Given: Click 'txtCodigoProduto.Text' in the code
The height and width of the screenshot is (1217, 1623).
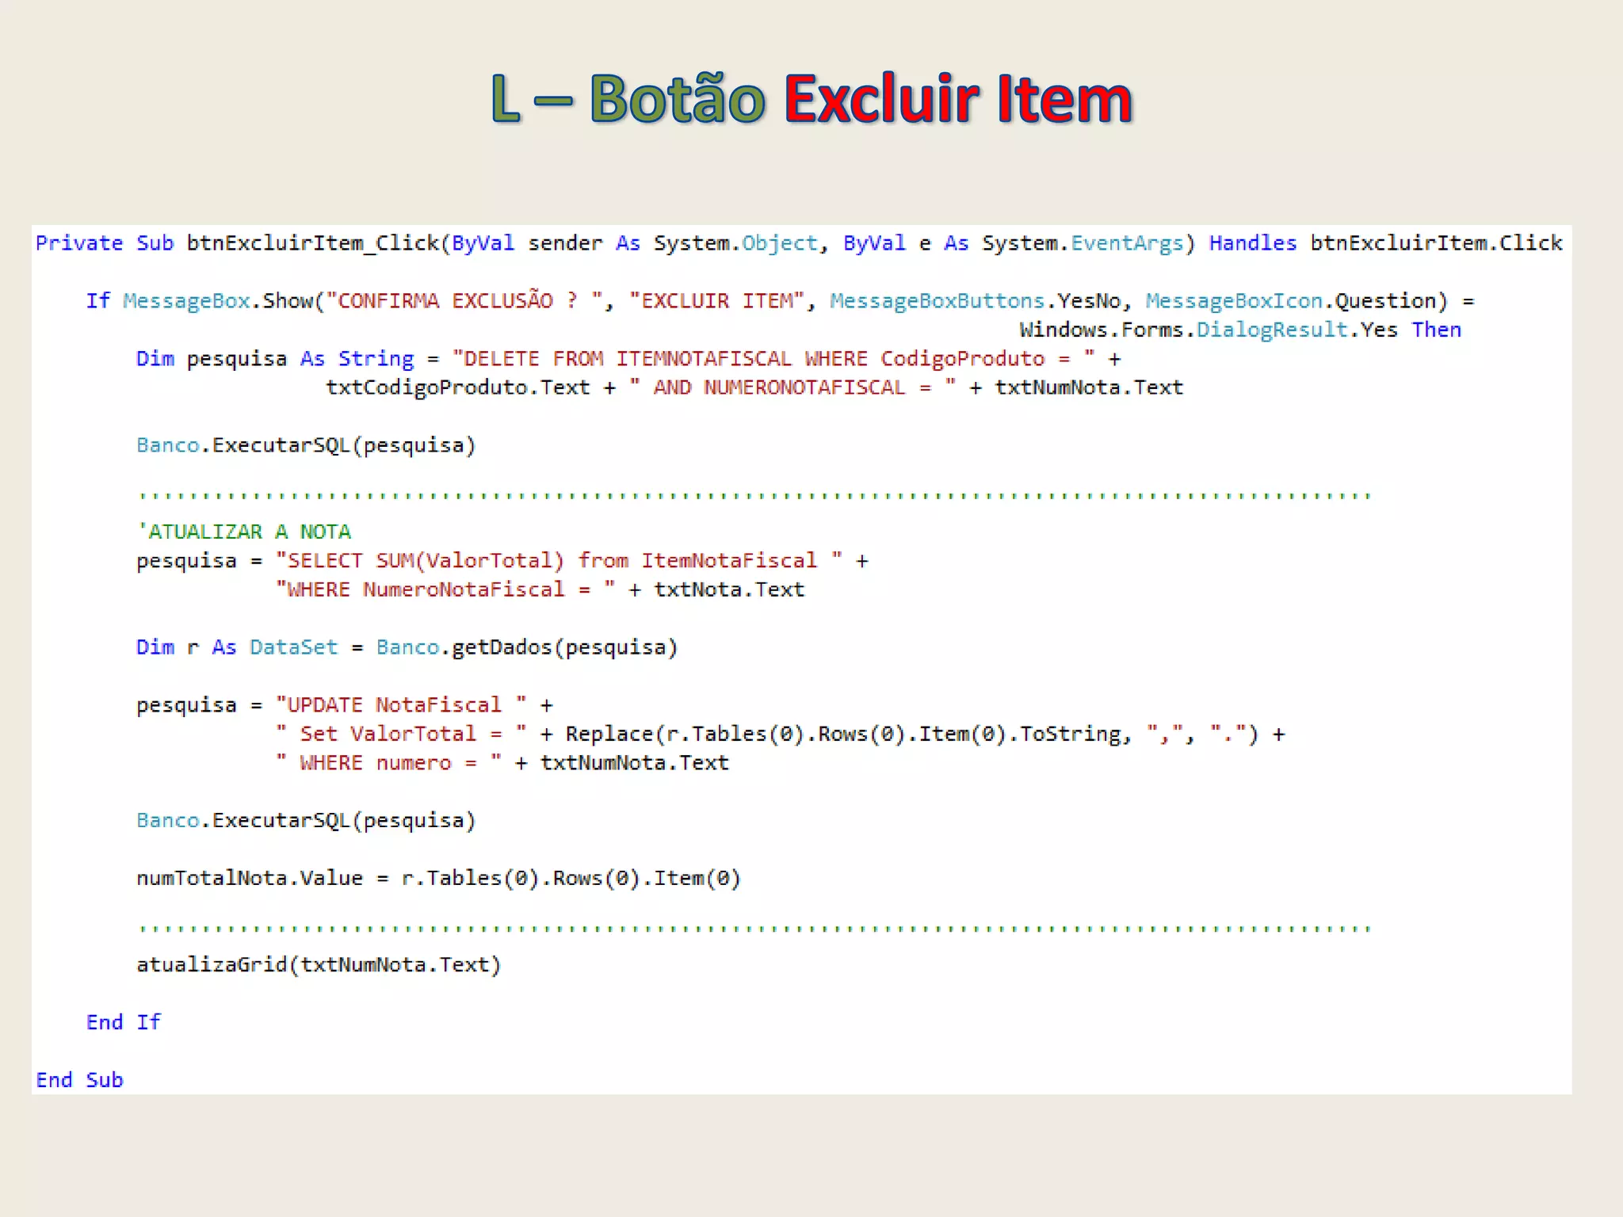Looking at the screenshot, I should 458,387.
